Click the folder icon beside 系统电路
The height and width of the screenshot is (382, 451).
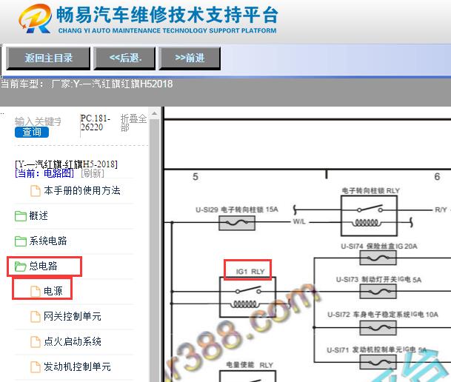(x=21, y=241)
